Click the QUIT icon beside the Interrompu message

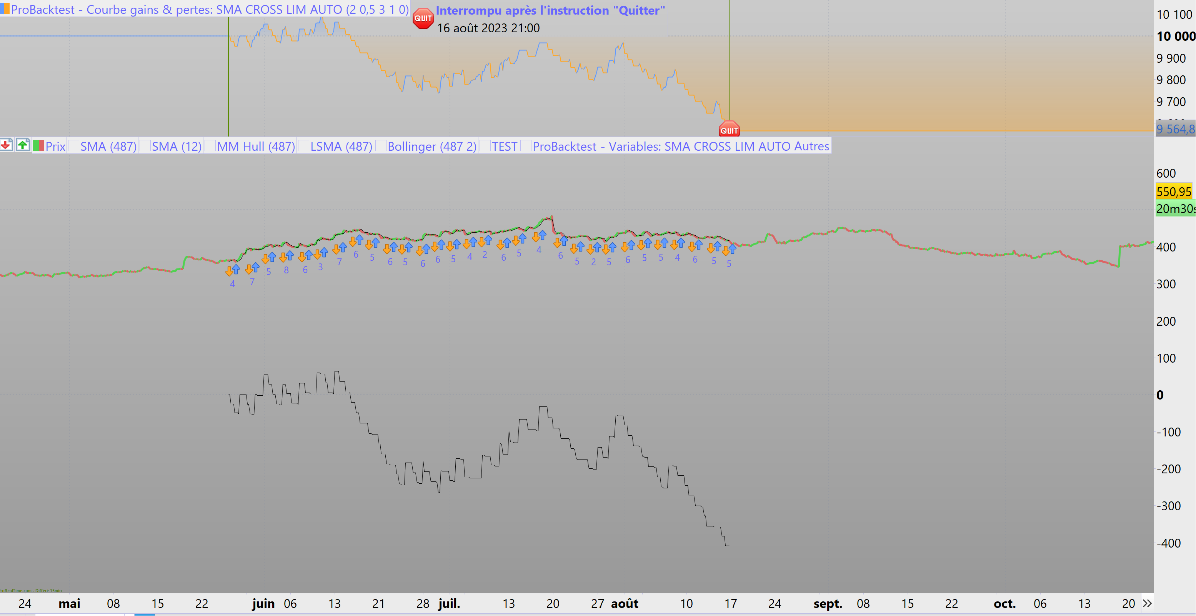tap(423, 18)
